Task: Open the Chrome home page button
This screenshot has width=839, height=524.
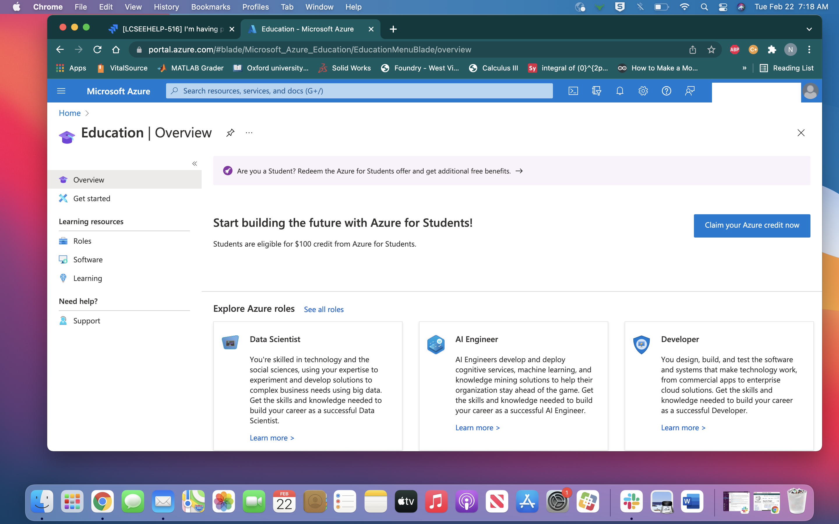Action: 116,49
